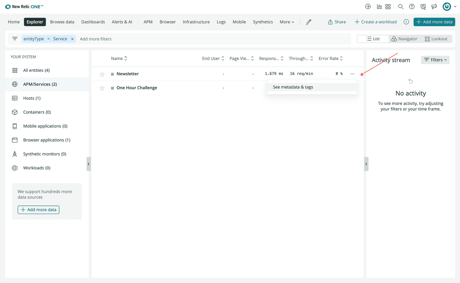Select Workloads (0) in sidebar
This screenshot has height=283, width=460.
(47, 168)
